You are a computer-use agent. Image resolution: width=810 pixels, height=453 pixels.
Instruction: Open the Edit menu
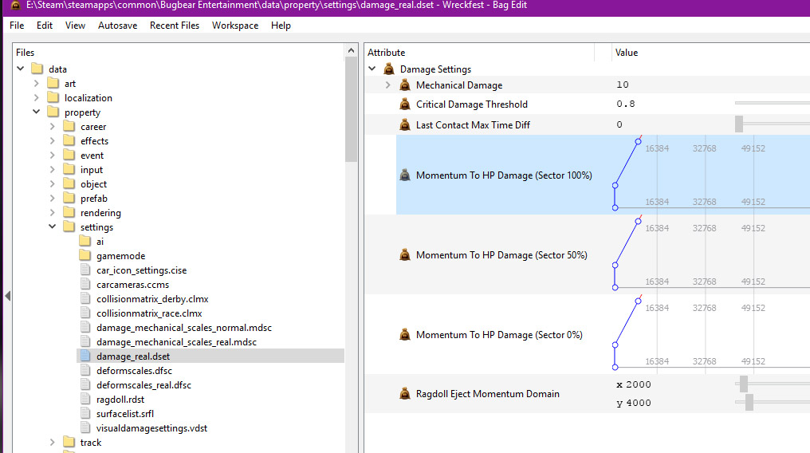(x=45, y=26)
